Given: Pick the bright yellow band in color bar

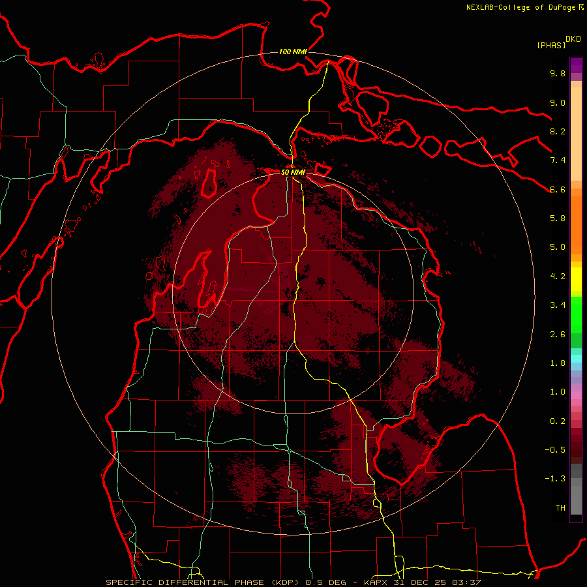Looking at the screenshot, I should [576, 278].
